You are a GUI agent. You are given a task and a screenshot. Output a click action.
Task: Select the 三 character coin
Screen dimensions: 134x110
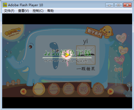pyautogui.click(x=68, y=89)
